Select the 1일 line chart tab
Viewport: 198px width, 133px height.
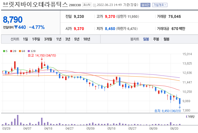(x=25, y=39)
